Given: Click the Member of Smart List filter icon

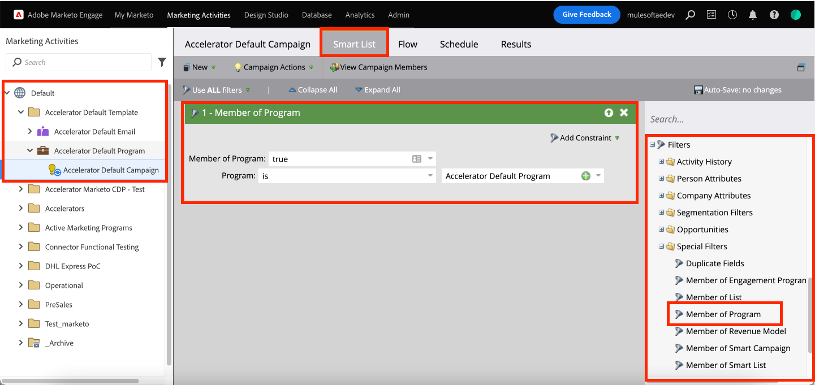Looking at the screenshot, I should point(679,365).
